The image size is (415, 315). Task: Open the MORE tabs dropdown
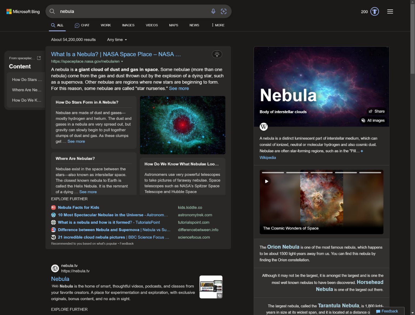(x=218, y=25)
